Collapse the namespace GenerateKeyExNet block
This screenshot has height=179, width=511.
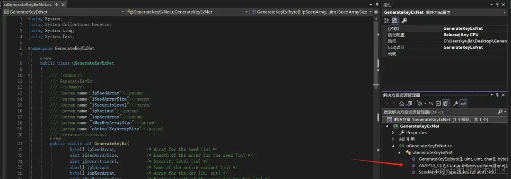tap(29, 49)
